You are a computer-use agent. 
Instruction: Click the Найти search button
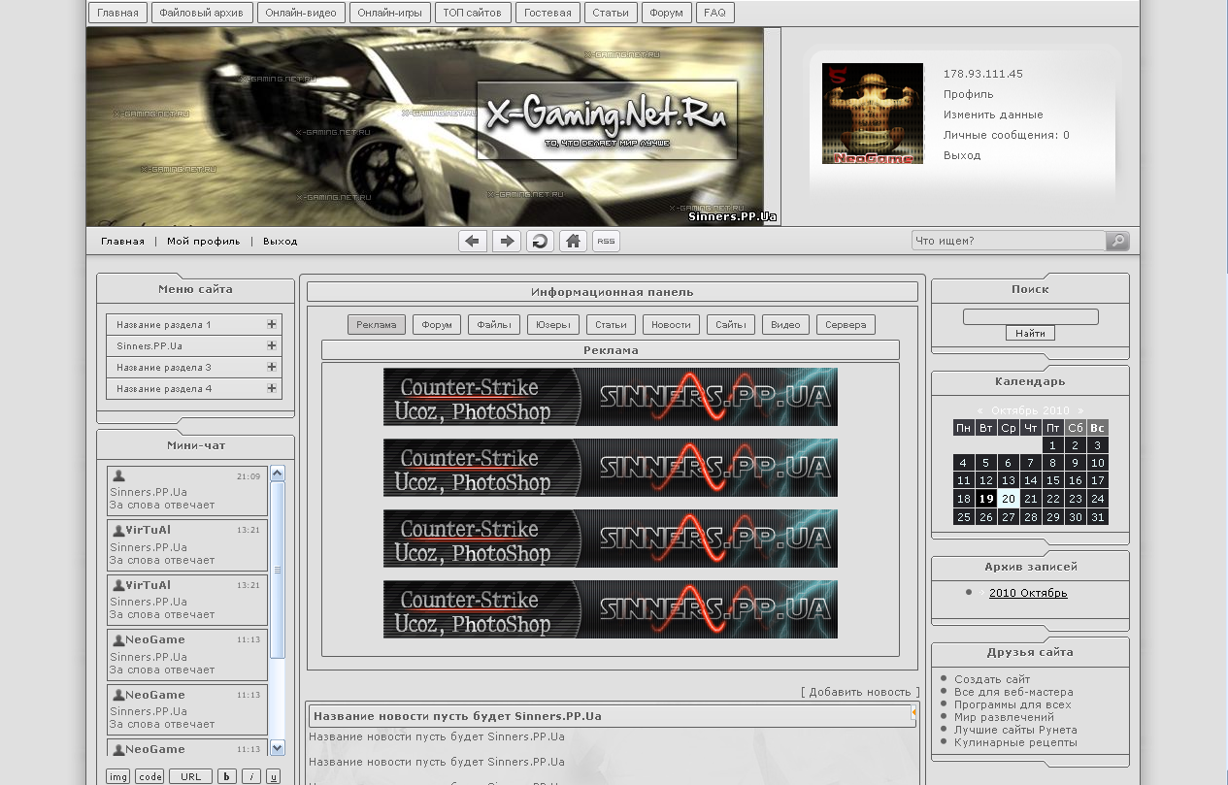tap(1030, 333)
